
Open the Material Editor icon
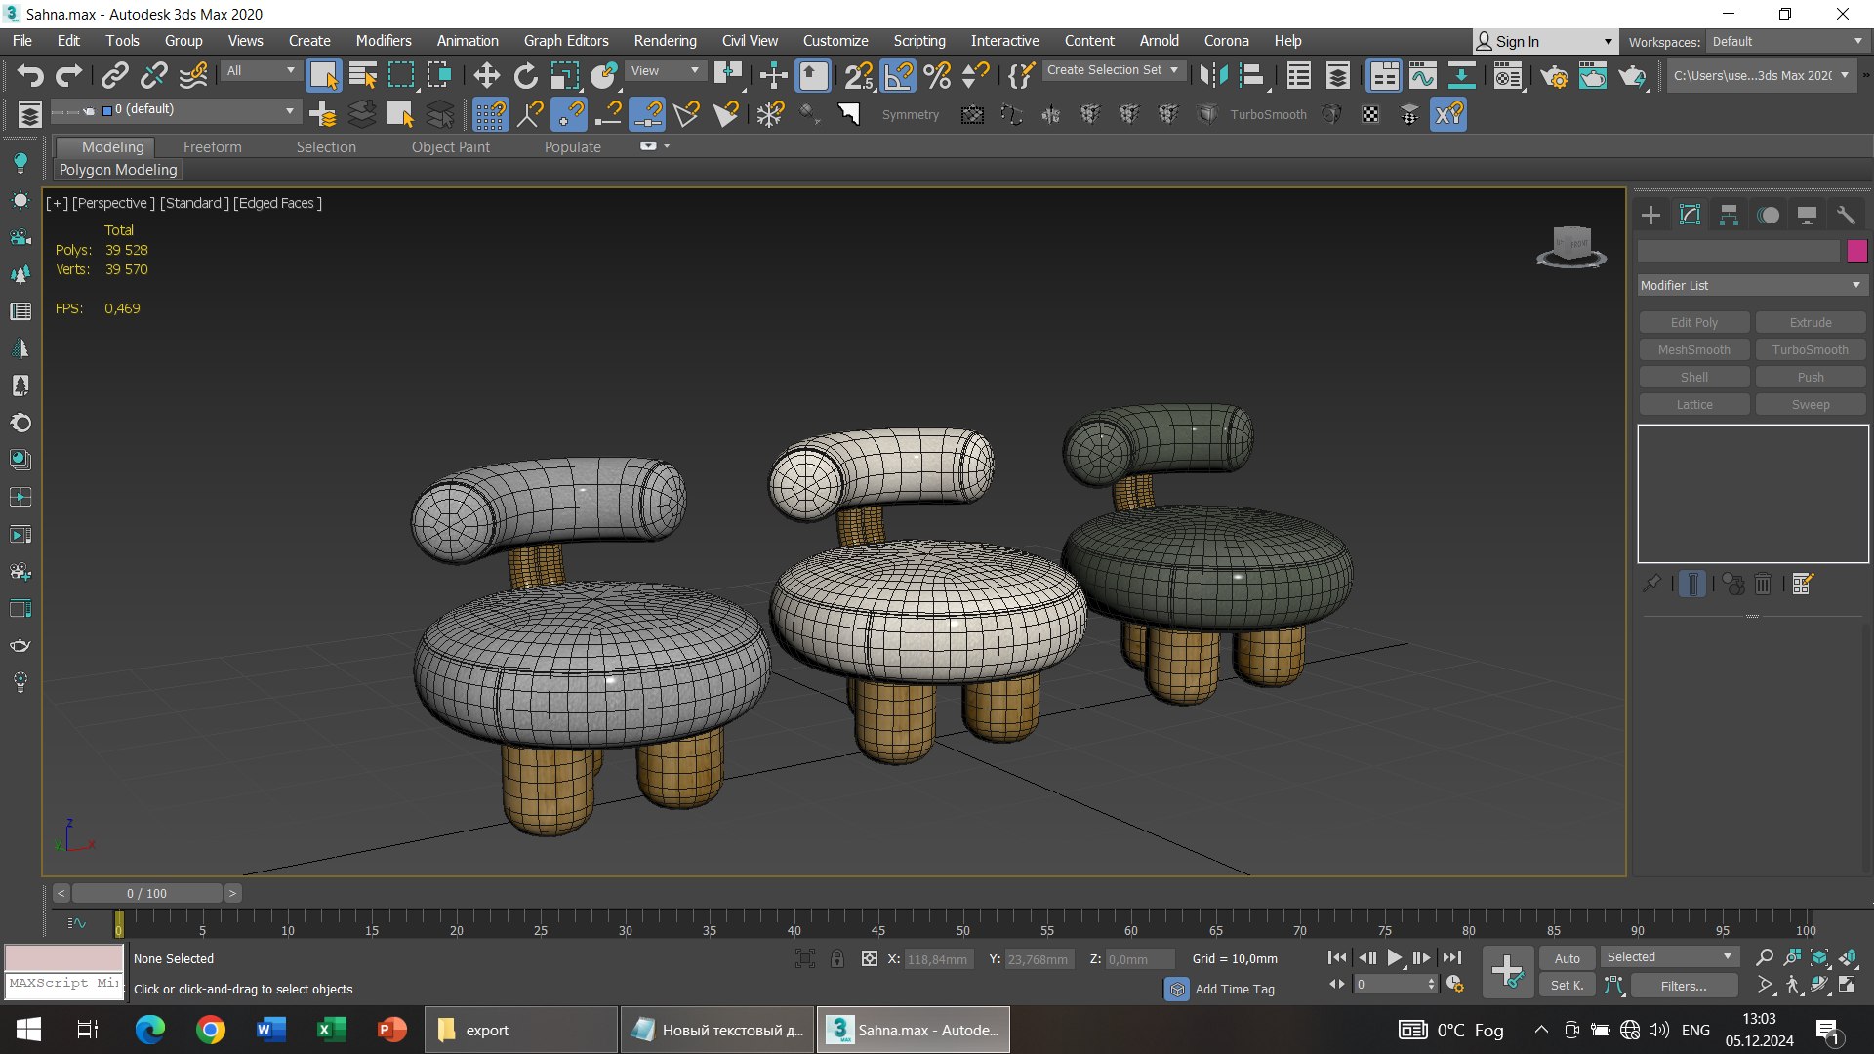pyautogui.click(x=1508, y=75)
